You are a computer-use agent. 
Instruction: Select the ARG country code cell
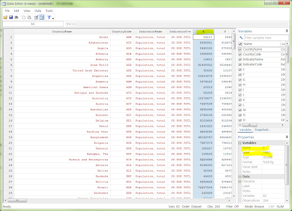coord(122,76)
